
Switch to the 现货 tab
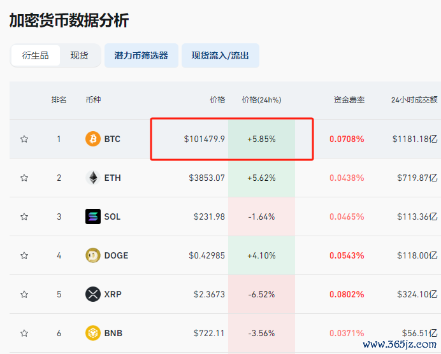pos(79,55)
